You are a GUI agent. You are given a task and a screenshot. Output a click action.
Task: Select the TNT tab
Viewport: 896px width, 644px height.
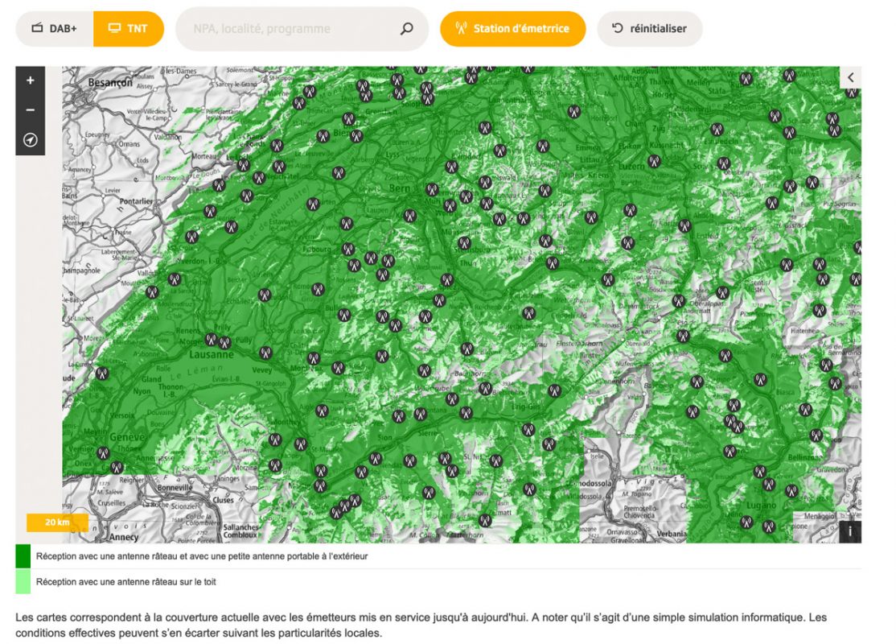pyautogui.click(x=129, y=29)
